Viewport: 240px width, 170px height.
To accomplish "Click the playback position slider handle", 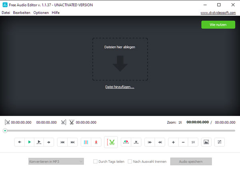I will 5,131.
